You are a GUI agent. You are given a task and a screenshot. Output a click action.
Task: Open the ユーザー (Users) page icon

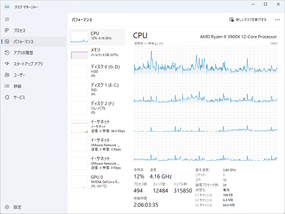coord(7,75)
